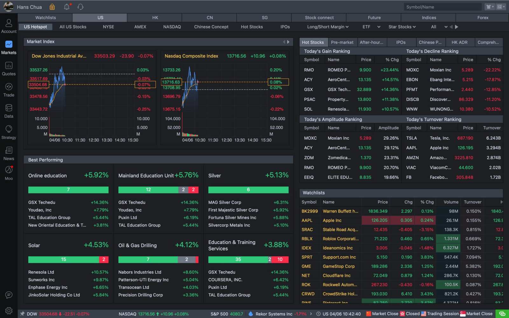Open notifications bell icon
509x318 pixels.
click(67, 7)
